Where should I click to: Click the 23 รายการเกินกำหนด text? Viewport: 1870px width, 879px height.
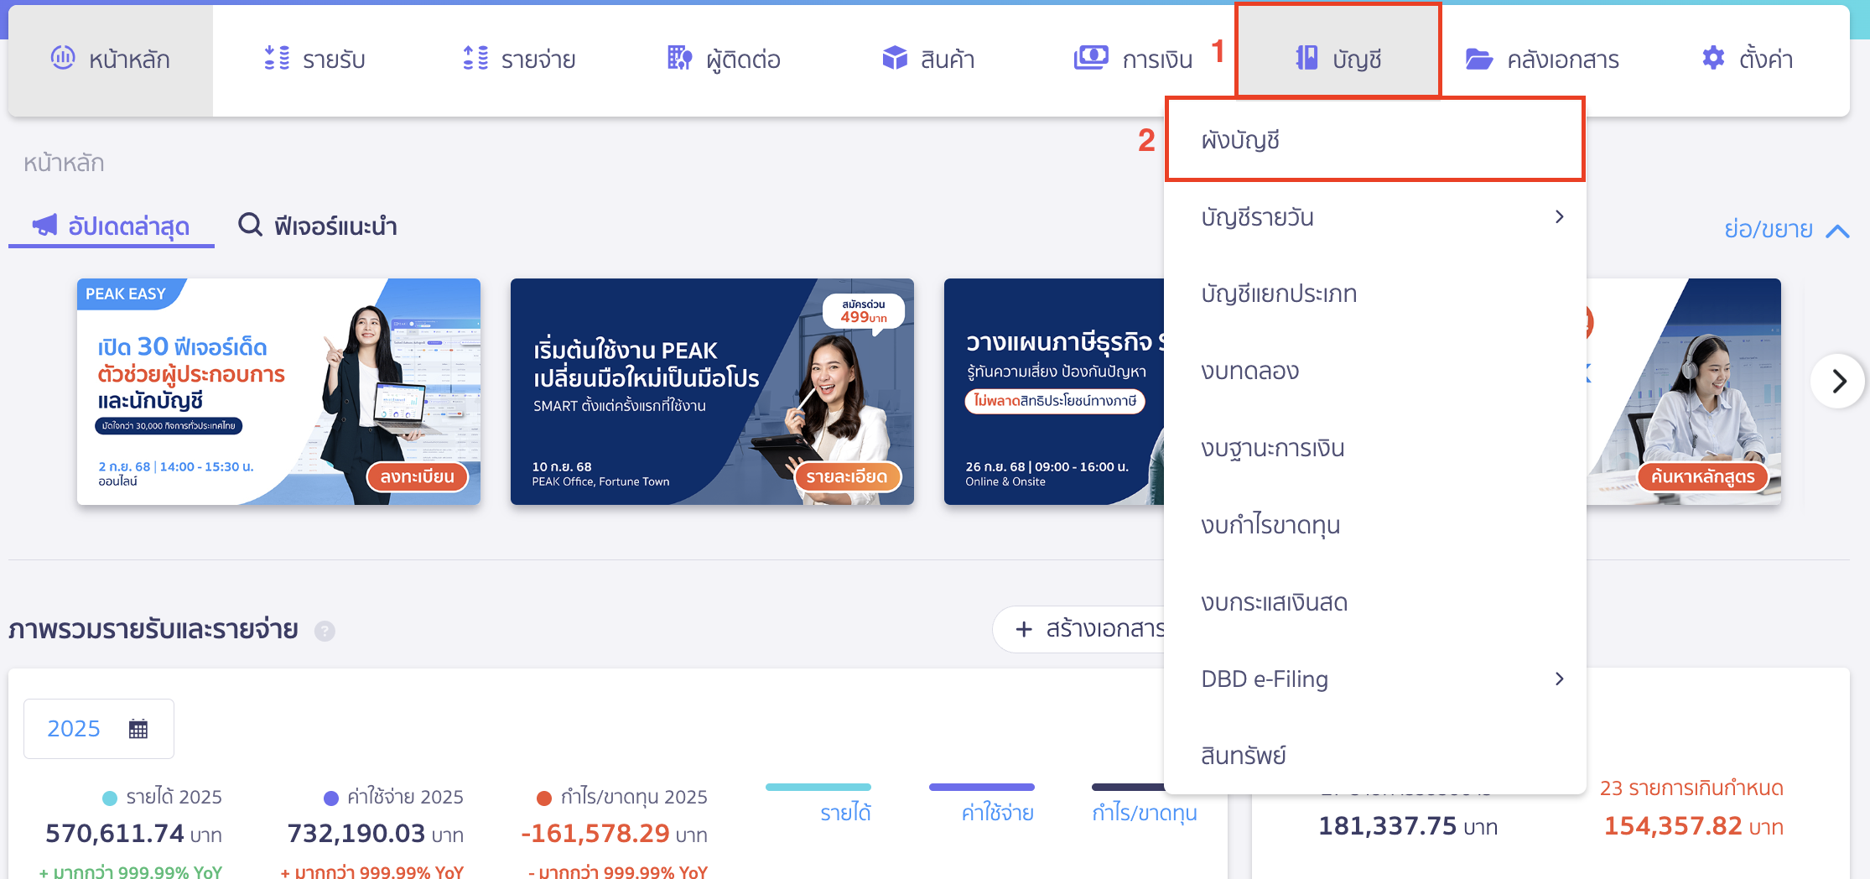pos(1691,788)
